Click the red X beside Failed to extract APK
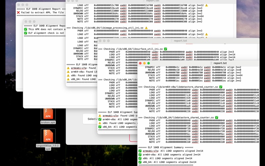The width and height of the screenshot is (265, 166). [18, 12]
